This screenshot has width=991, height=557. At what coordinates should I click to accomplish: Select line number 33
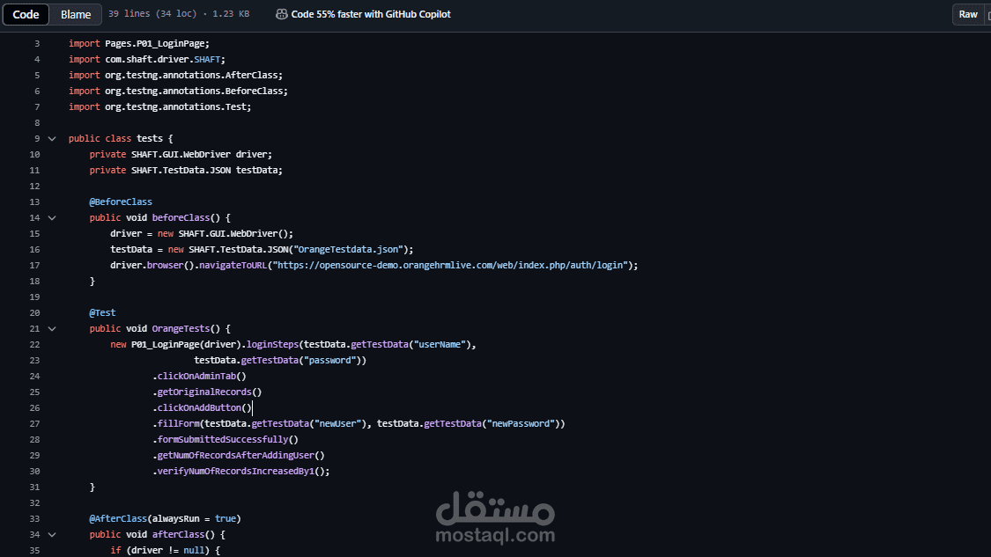click(34, 518)
